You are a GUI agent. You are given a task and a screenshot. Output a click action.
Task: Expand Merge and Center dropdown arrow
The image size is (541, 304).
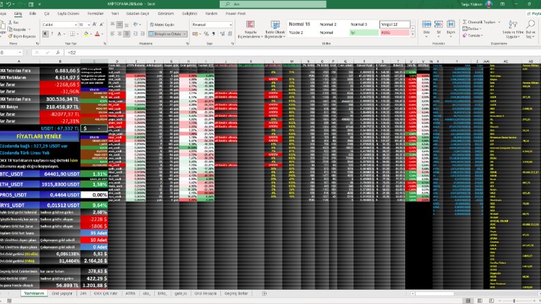click(x=185, y=34)
